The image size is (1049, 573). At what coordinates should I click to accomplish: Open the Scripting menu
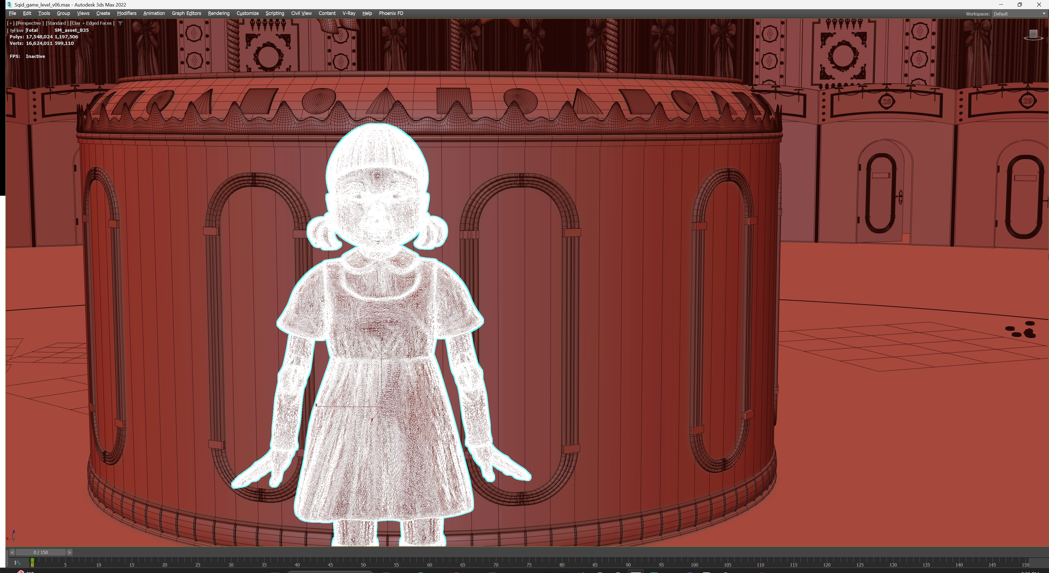[x=274, y=13]
